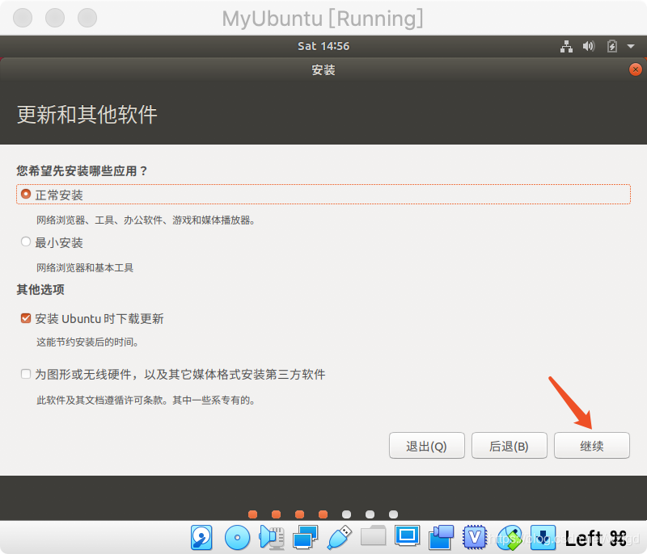Screen dimensions: 647x554
Task: Open the Sat 14:56 clock menu
Action: 323,46
